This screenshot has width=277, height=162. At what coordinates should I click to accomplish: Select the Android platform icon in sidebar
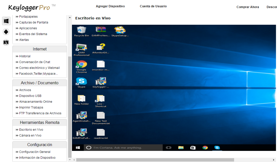click(x=6, y=32)
